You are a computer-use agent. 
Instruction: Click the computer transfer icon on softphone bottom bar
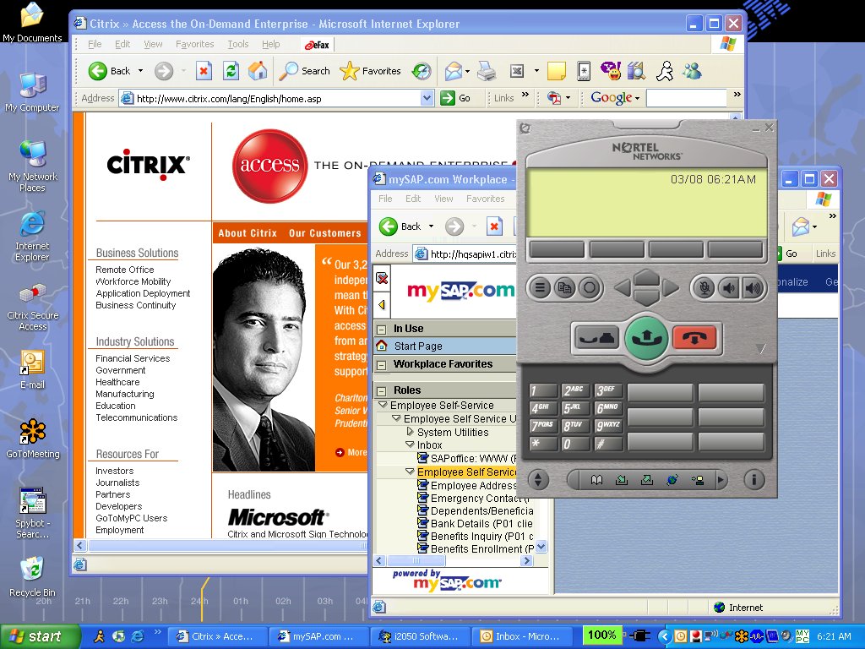(x=697, y=480)
